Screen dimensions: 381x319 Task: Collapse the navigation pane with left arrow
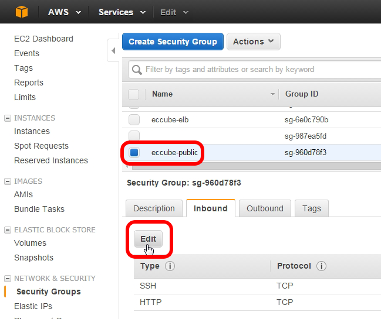click(x=113, y=50)
